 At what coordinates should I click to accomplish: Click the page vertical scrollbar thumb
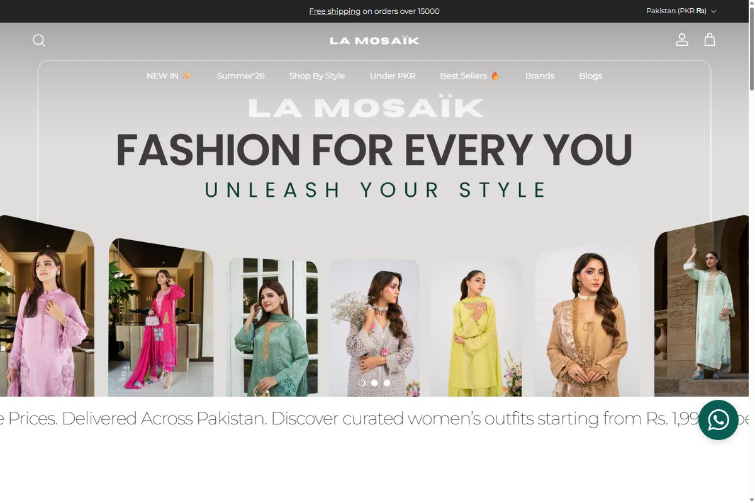(x=752, y=50)
